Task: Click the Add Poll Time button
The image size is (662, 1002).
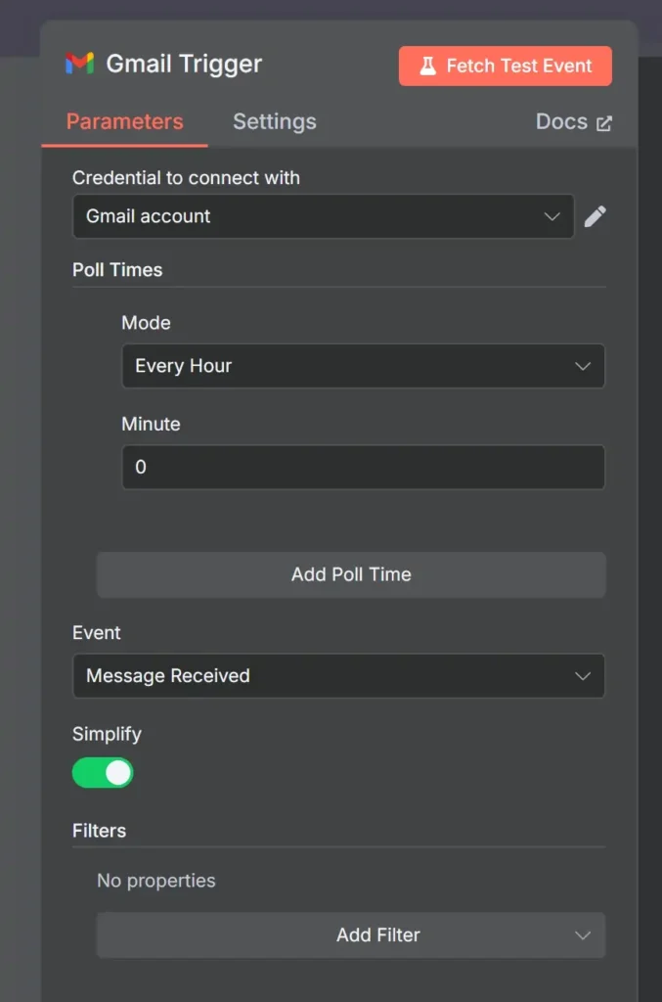Action: pos(351,574)
